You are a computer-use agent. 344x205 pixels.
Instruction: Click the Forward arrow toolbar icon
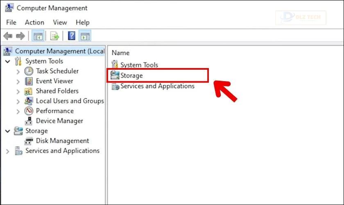pyautogui.click(x=20, y=36)
